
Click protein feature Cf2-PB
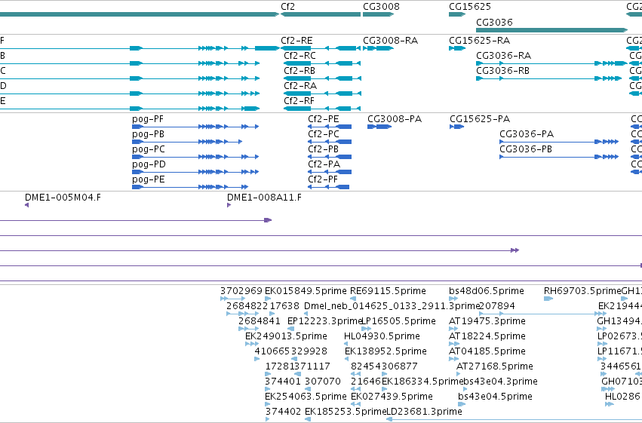point(330,157)
